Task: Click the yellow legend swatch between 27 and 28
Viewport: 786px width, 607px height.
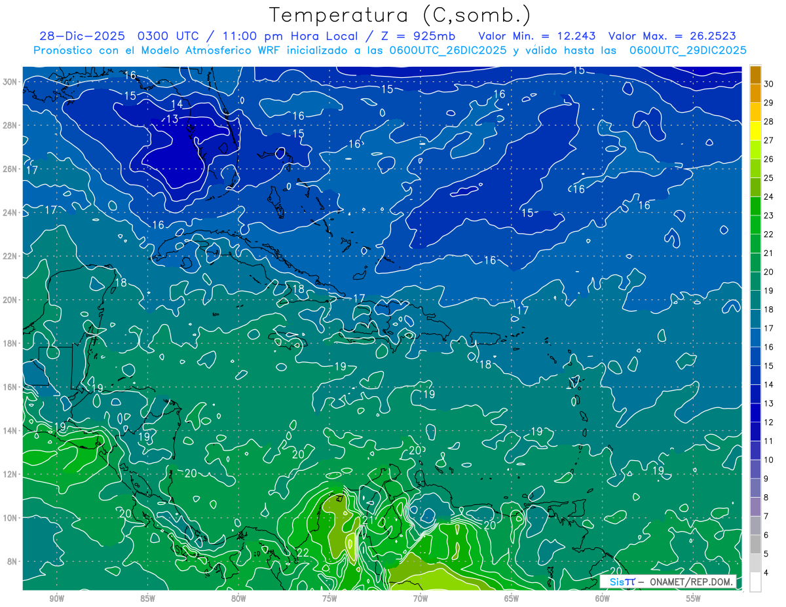Action: click(755, 131)
